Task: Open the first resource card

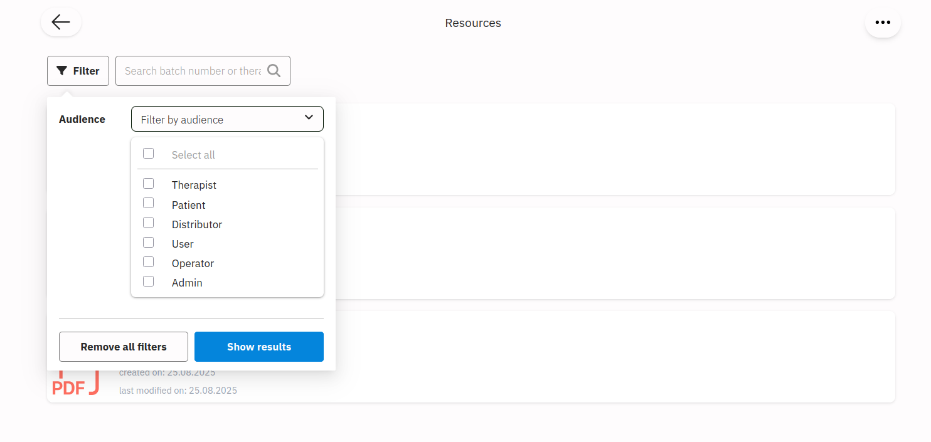Action: tap(615, 149)
